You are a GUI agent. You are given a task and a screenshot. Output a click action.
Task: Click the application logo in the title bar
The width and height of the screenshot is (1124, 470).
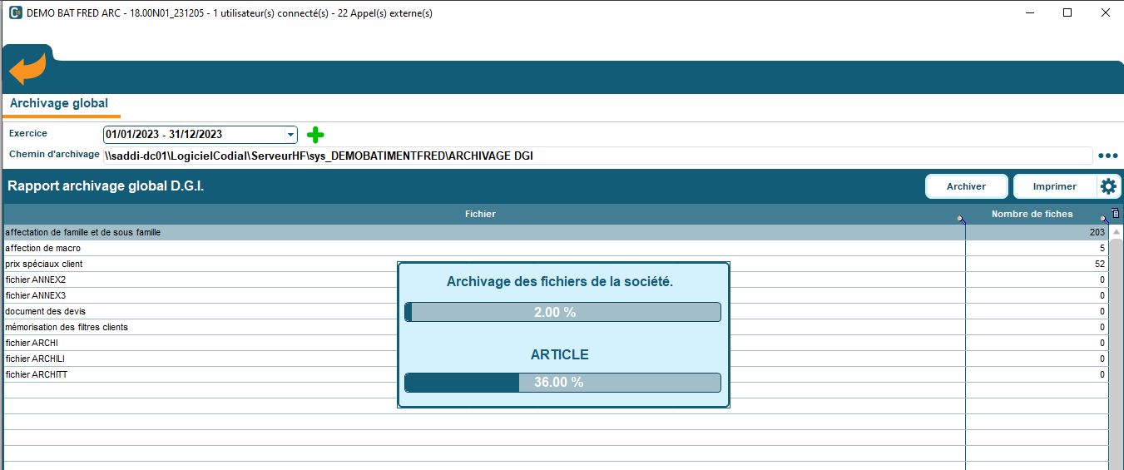tap(15, 13)
